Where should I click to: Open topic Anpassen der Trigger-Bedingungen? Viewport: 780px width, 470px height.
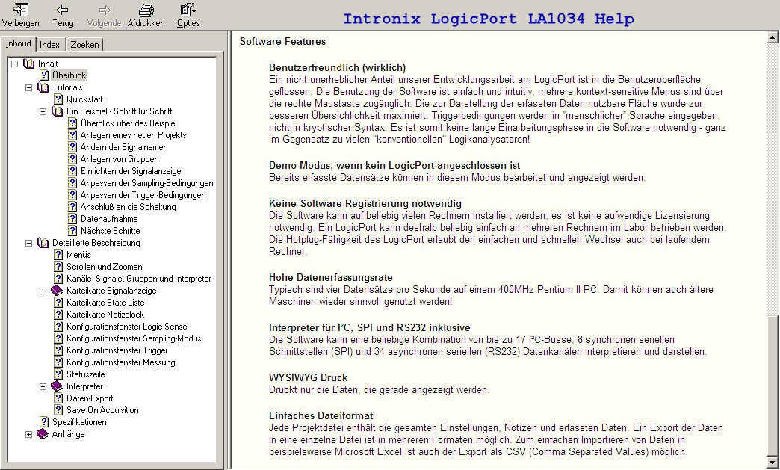(x=143, y=195)
